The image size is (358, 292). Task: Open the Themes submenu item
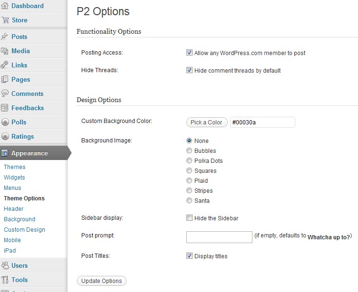(x=15, y=167)
